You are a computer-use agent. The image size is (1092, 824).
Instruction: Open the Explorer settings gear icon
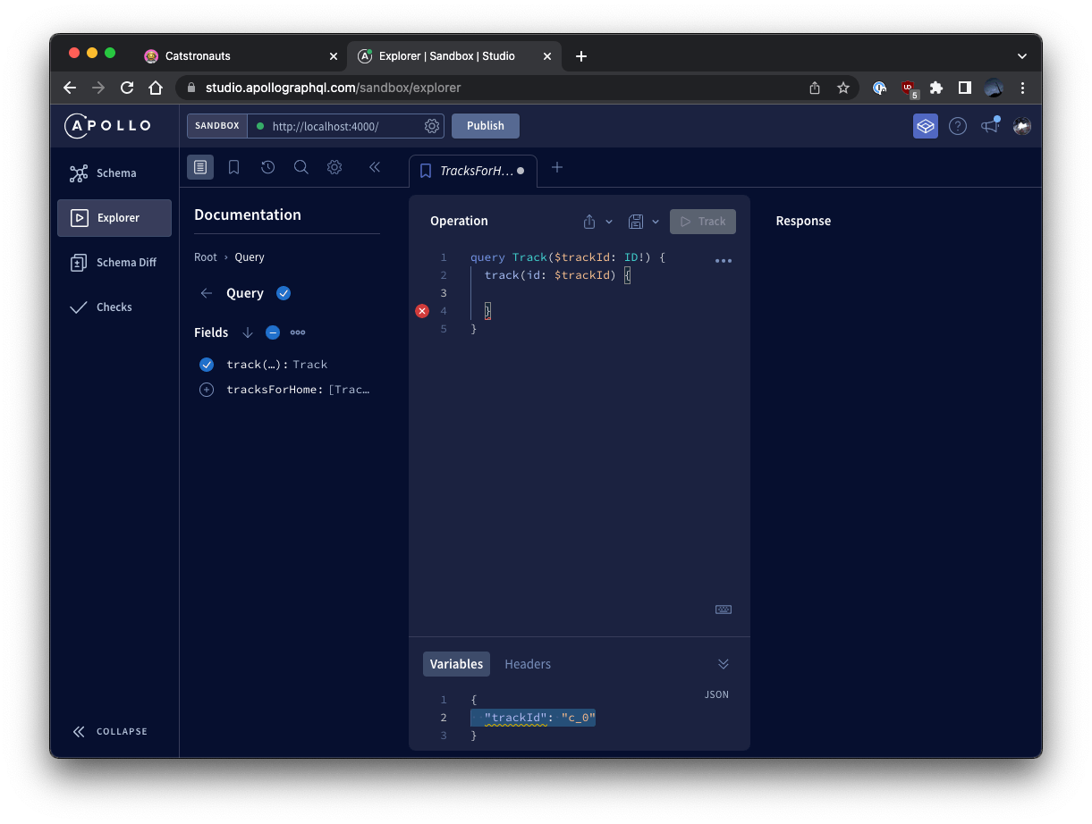click(334, 167)
